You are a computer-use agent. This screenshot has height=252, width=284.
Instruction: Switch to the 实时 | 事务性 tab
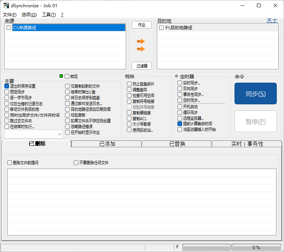(247, 144)
